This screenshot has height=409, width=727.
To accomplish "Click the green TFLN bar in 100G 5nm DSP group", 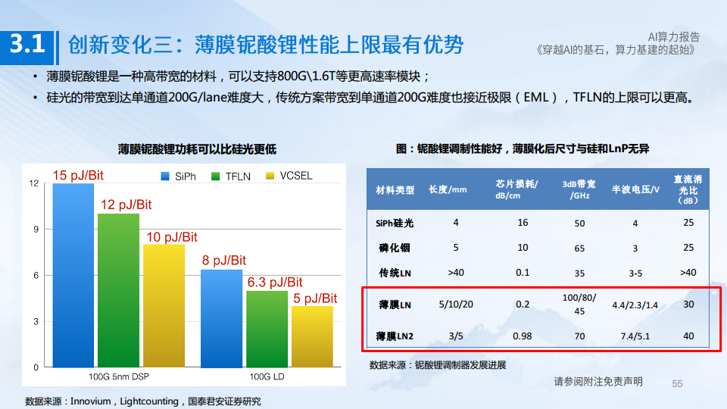I will (x=119, y=290).
